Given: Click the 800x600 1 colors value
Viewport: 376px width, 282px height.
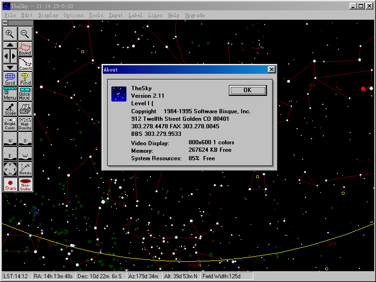Looking at the screenshot, I should (211, 142).
